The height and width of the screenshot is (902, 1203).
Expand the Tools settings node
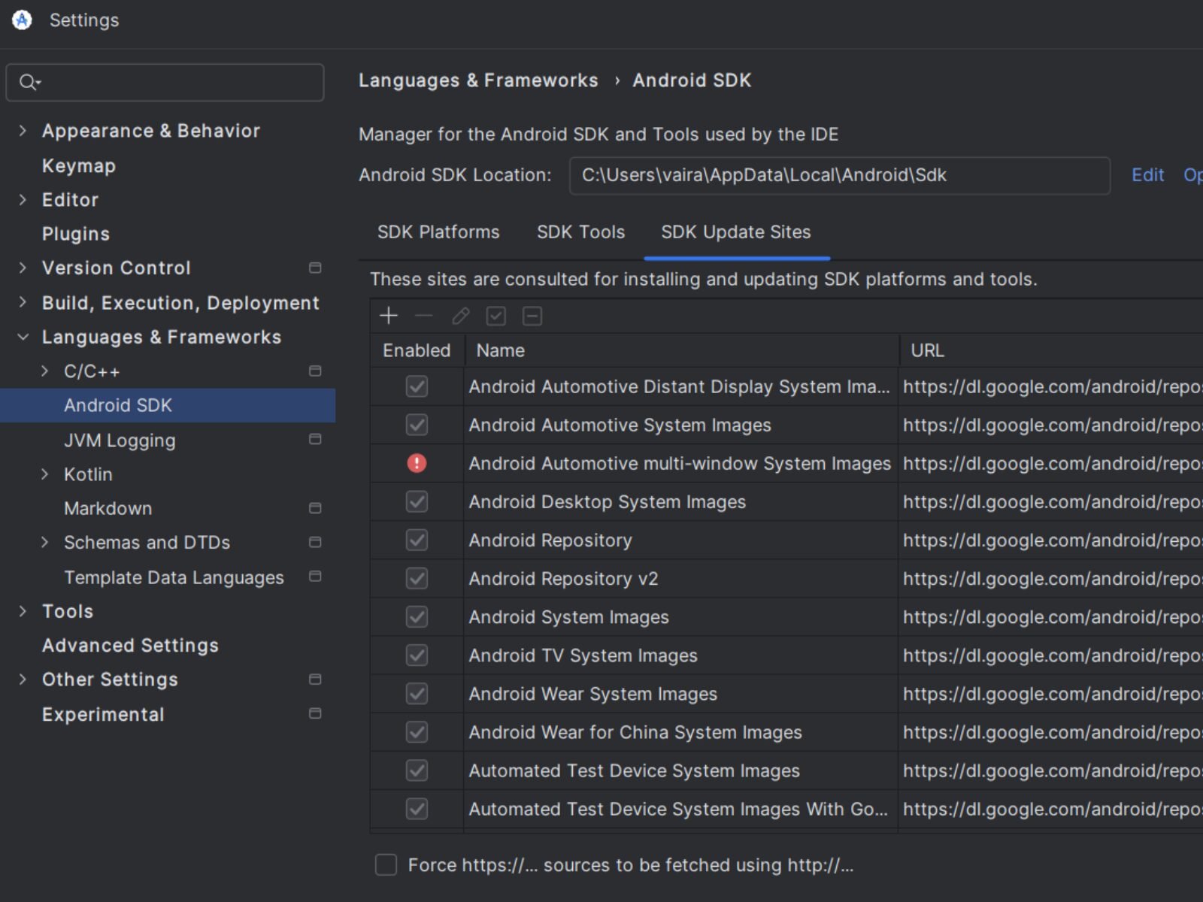23,611
